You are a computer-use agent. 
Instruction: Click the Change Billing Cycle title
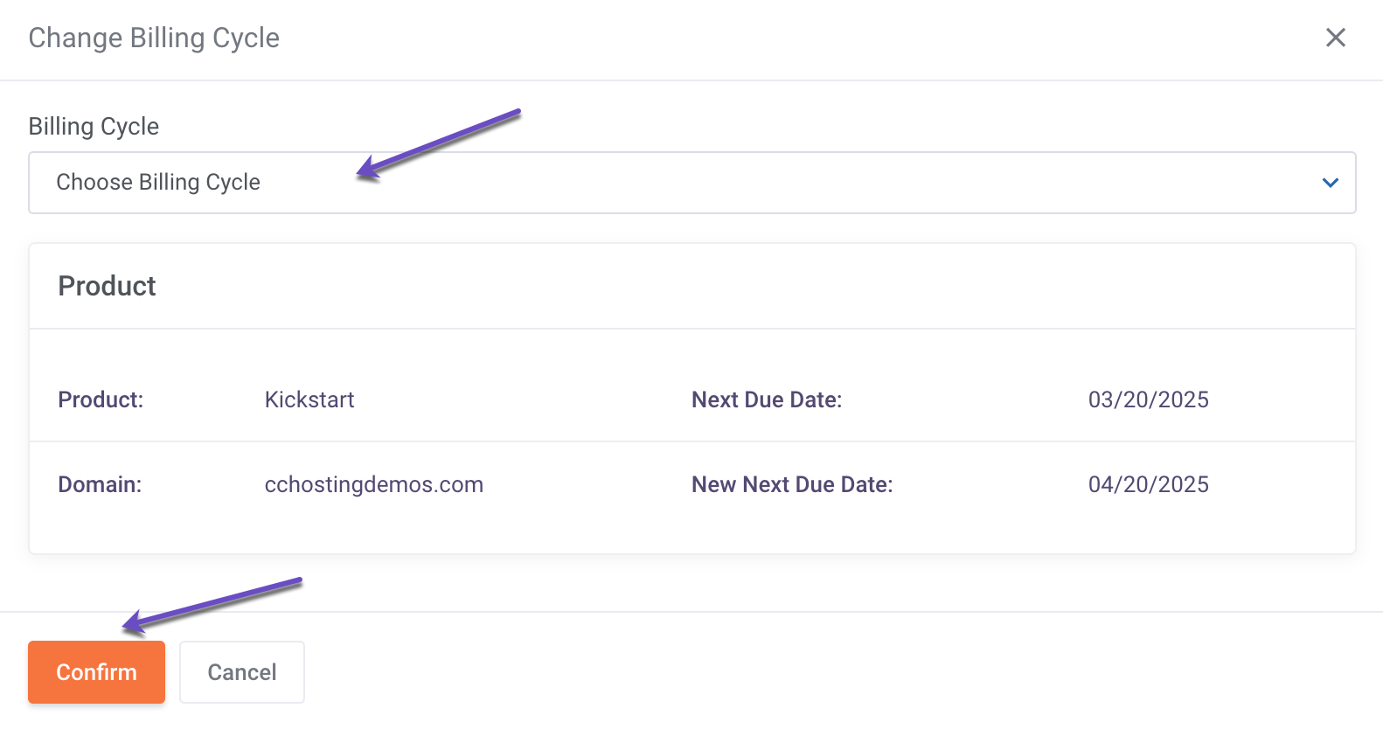tap(154, 38)
